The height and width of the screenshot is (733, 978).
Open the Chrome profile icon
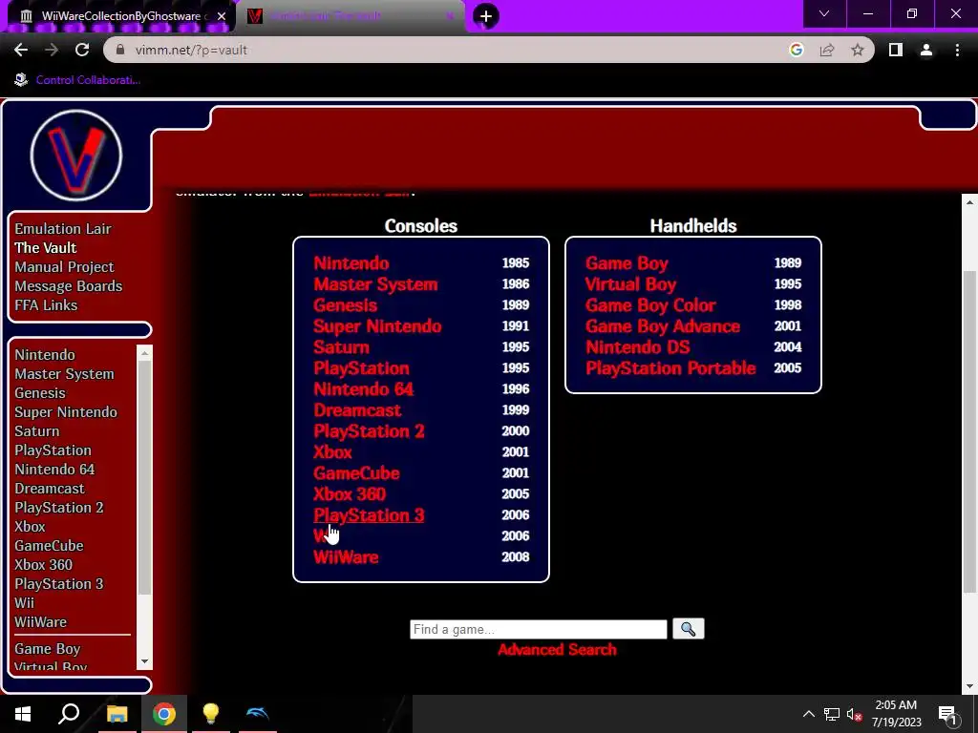pos(926,50)
